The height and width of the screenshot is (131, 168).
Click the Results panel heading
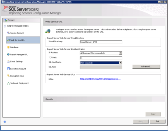point(49,99)
